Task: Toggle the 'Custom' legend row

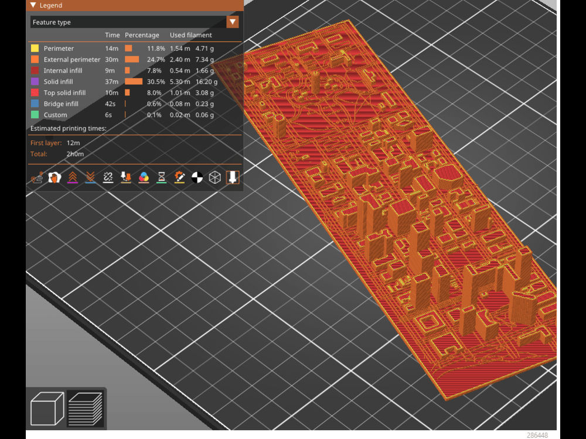Action: pyautogui.click(x=135, y=115)
